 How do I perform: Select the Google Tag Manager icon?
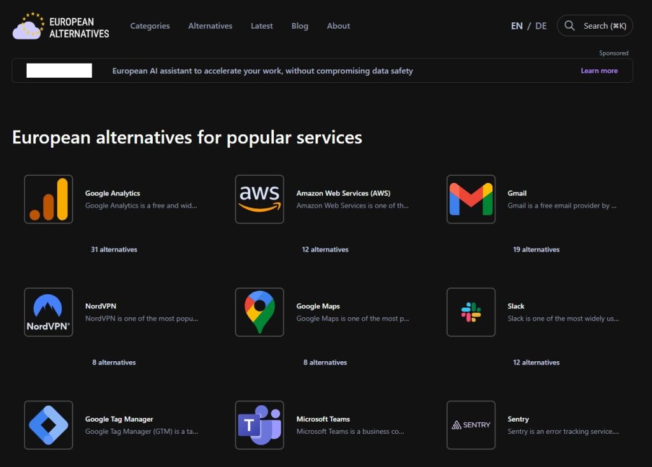click(48, 425)
